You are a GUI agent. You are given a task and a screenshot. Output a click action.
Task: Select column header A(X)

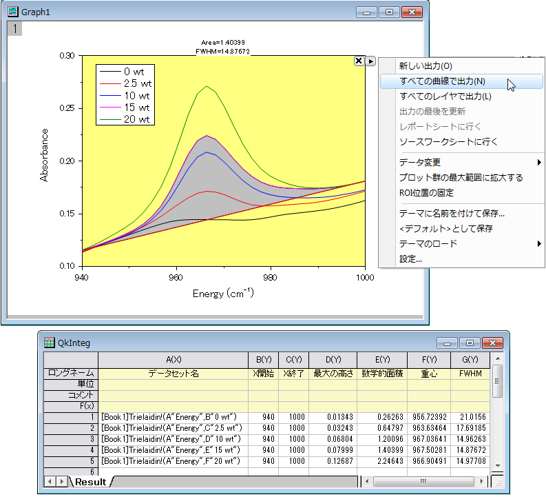coord(173,360)
